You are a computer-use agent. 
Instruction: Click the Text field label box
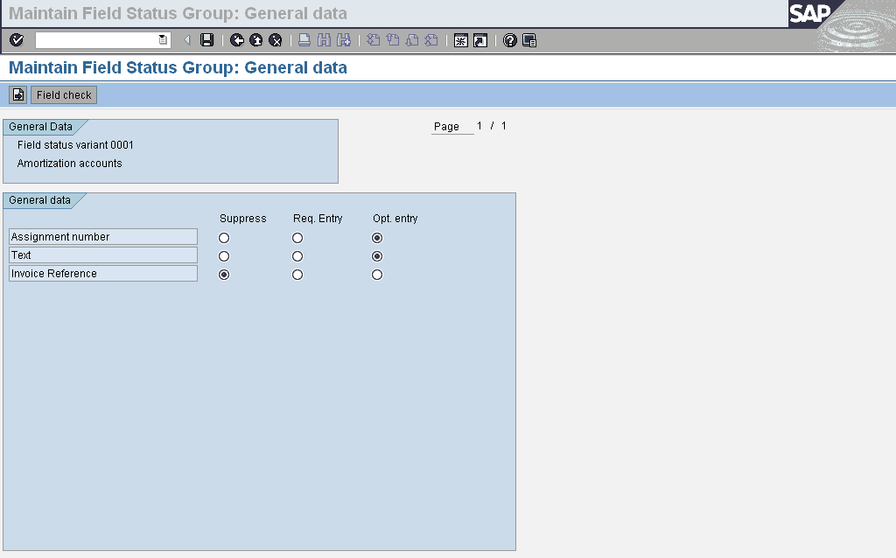coord(103,255)
